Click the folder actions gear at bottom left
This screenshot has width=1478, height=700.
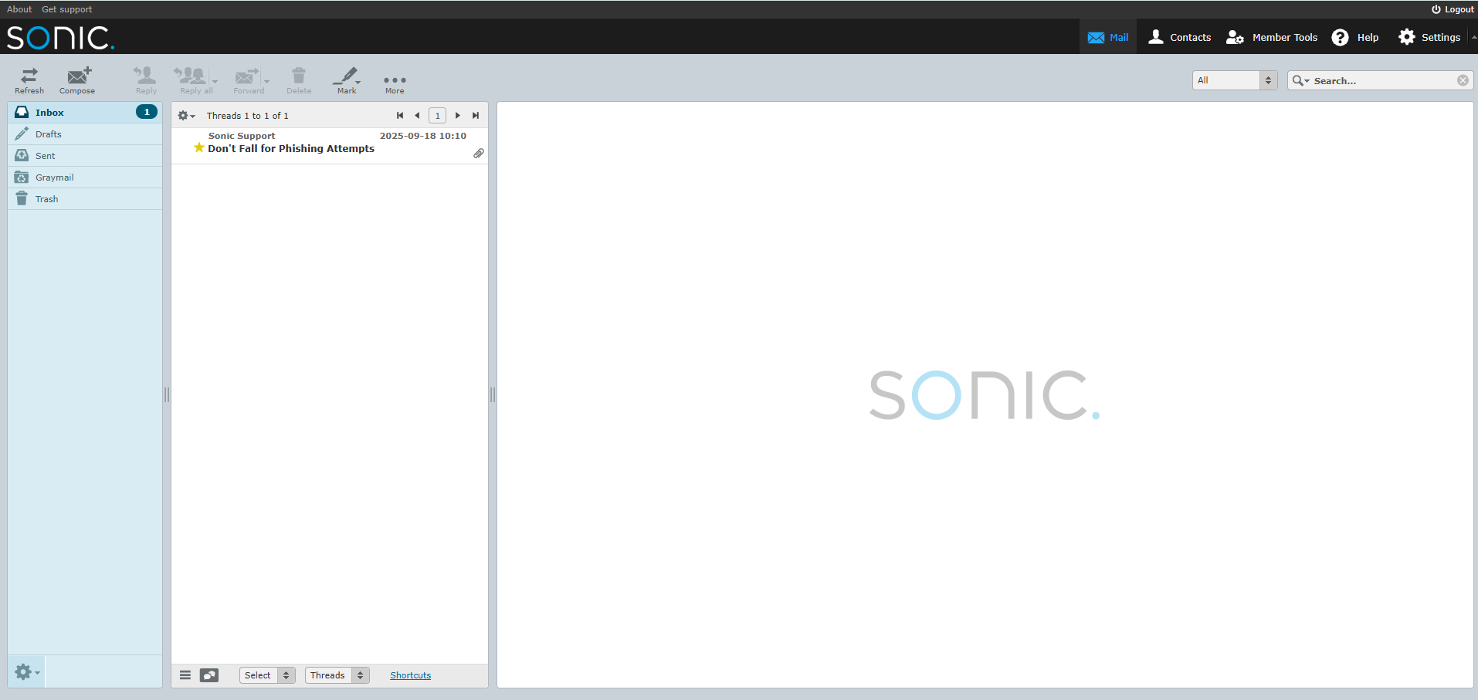coord(25,671)
